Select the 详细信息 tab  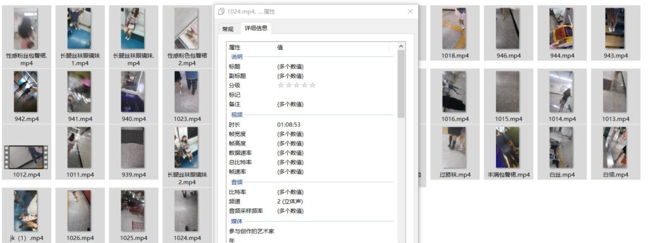tap(256, 28)
